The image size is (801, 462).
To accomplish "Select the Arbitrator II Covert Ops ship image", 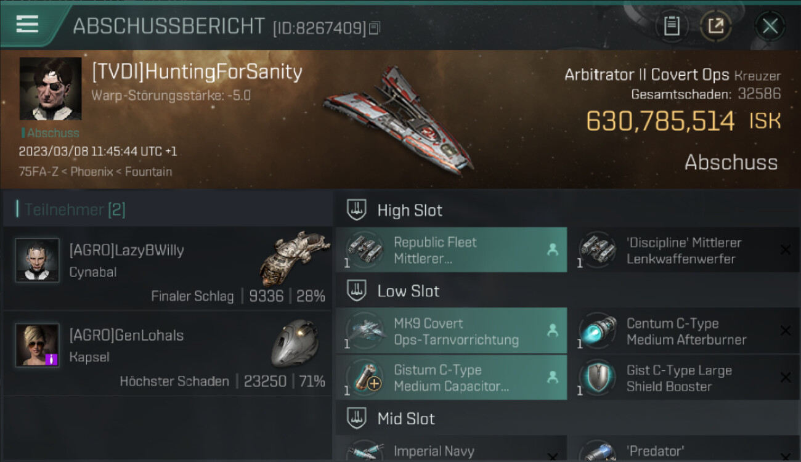I will coord(398,119).
